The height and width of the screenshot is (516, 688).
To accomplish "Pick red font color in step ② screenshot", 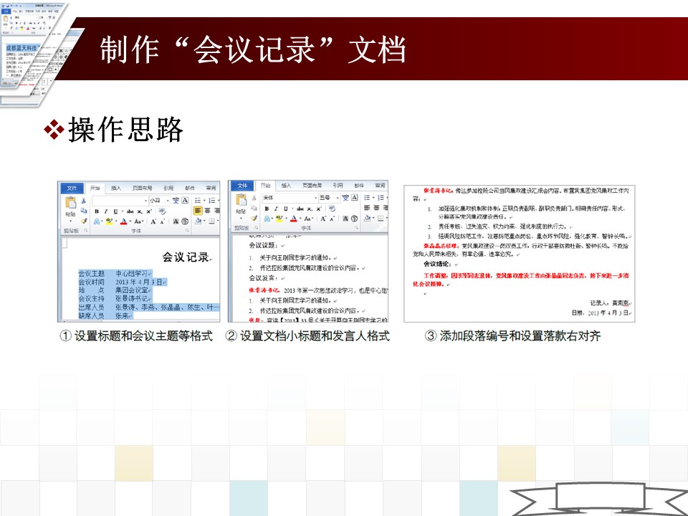I will (294, 219).
